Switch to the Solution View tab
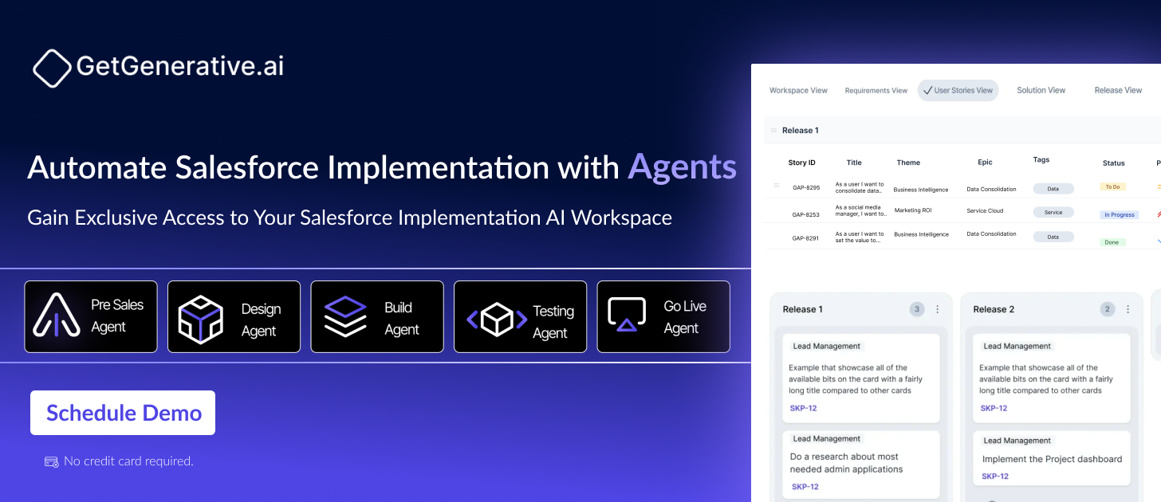 [1041, 90]
